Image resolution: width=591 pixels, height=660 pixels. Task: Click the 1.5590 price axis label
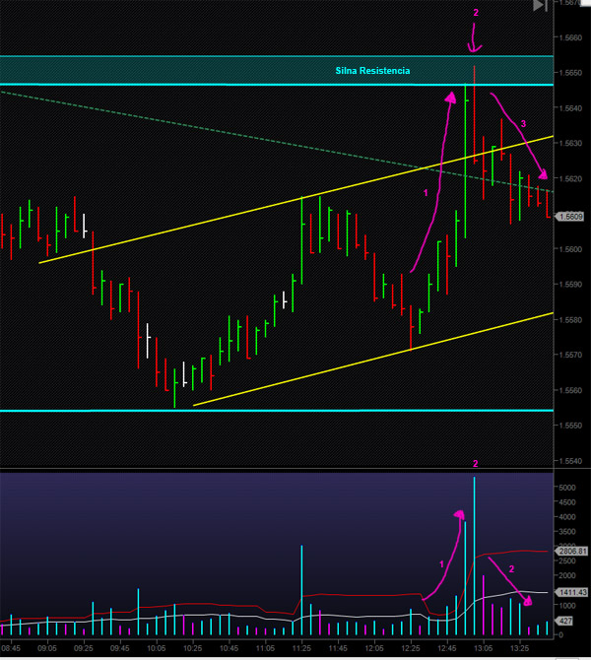(x=570, y=284)
